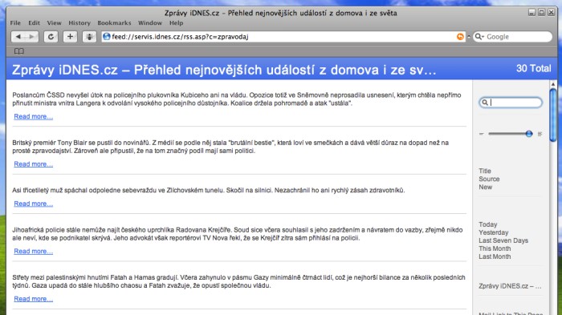Click the Google search field
This screenshot has width=562, height=315.
(x=512, y=37)
